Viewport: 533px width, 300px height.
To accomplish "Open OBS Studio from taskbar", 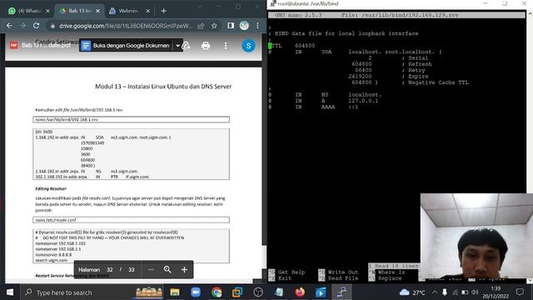I will 258,292.
